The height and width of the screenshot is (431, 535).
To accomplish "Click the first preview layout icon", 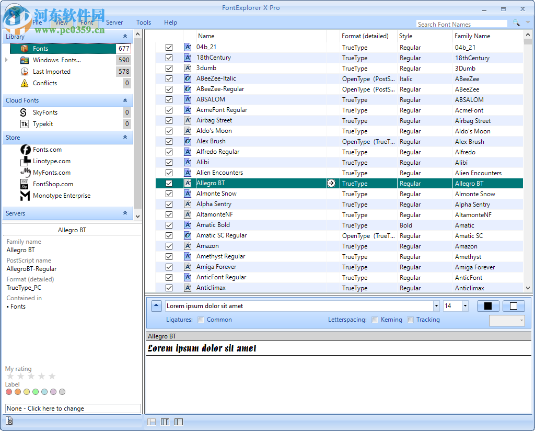I will 152,422.
